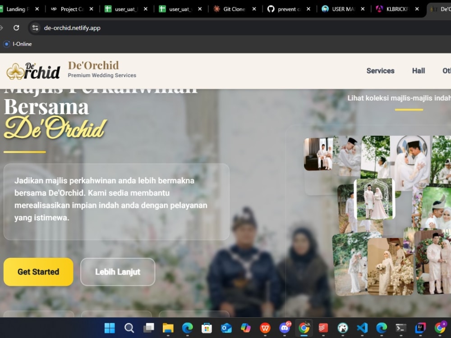Open Task View on the taskbar
Screen dimensions: 451x338
[149, 328]
